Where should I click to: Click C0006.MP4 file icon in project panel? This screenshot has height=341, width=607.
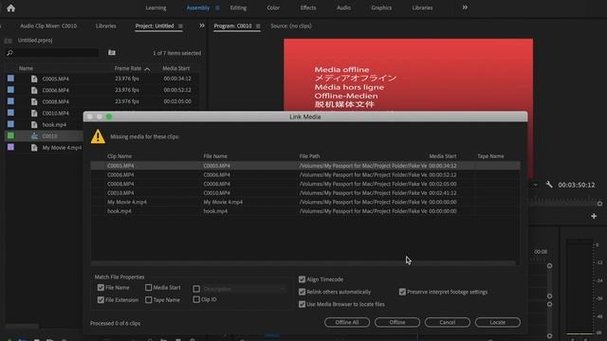click(34, 90)
